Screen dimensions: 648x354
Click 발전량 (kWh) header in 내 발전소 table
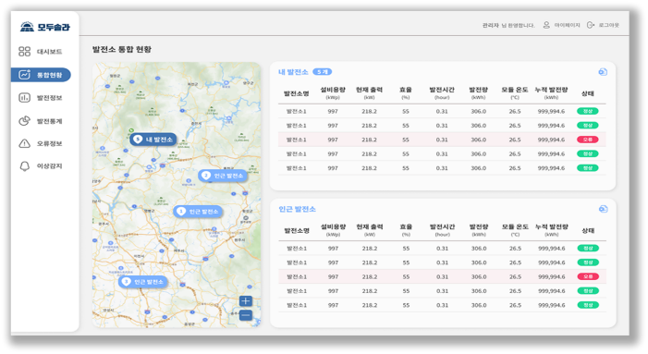[x=478, y=93]
